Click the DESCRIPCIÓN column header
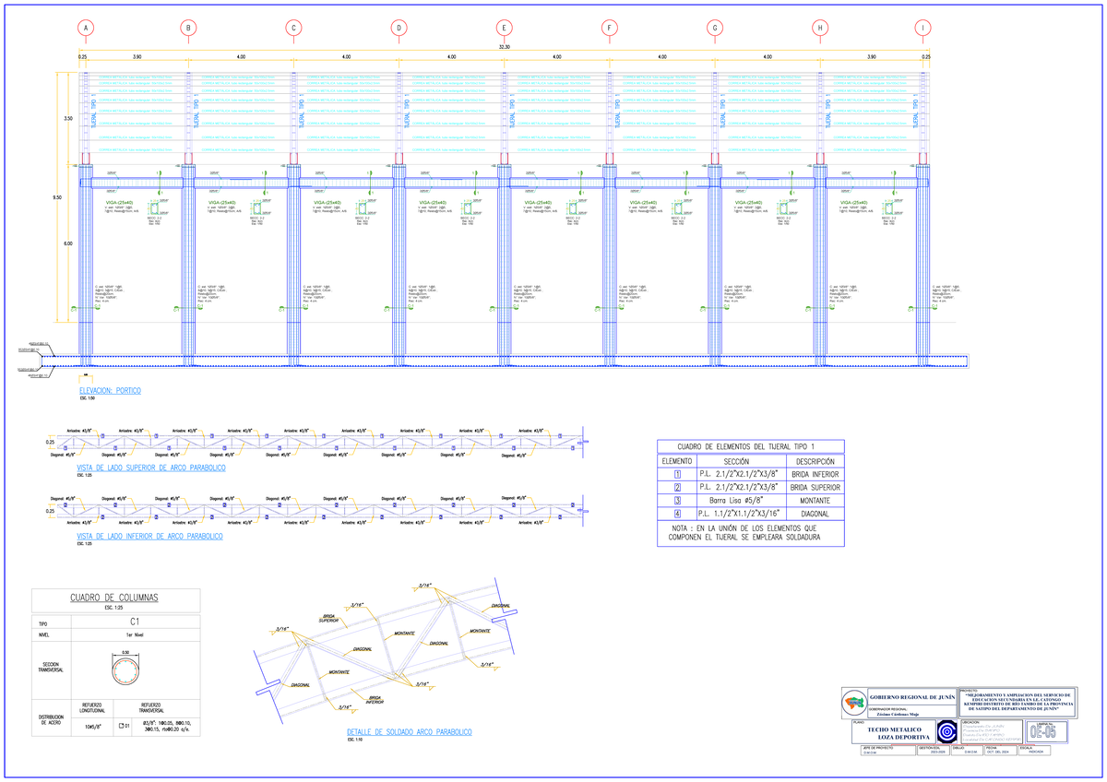 point(817,461)
